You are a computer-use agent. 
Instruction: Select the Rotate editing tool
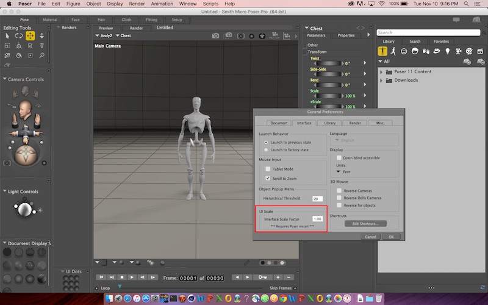tap(19, 36)
